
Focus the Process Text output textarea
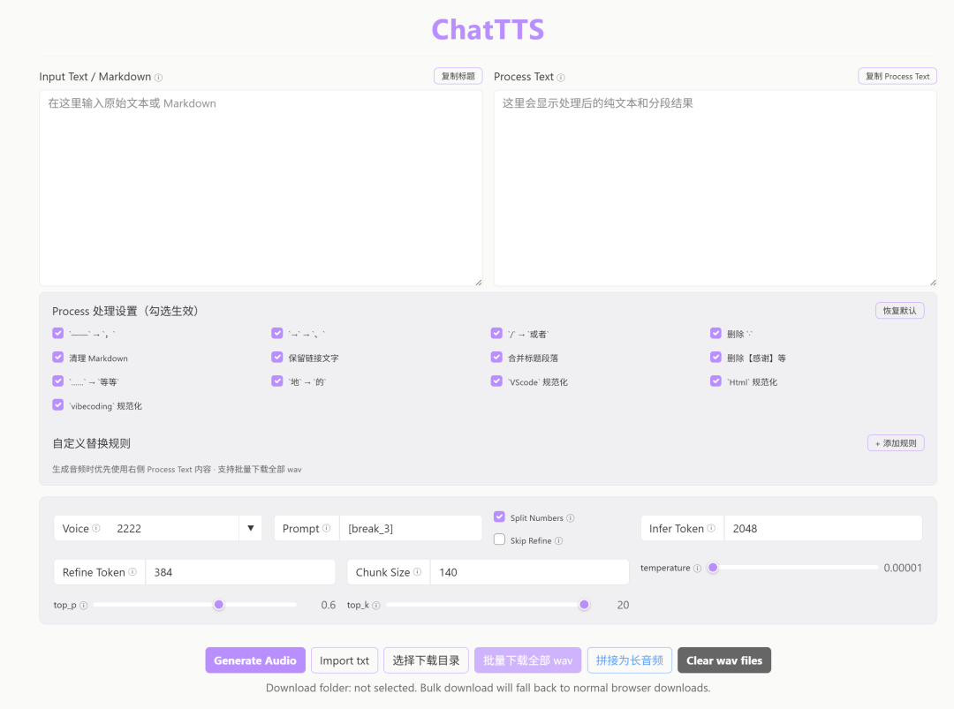pyautogui.click(x=715, y=188)
